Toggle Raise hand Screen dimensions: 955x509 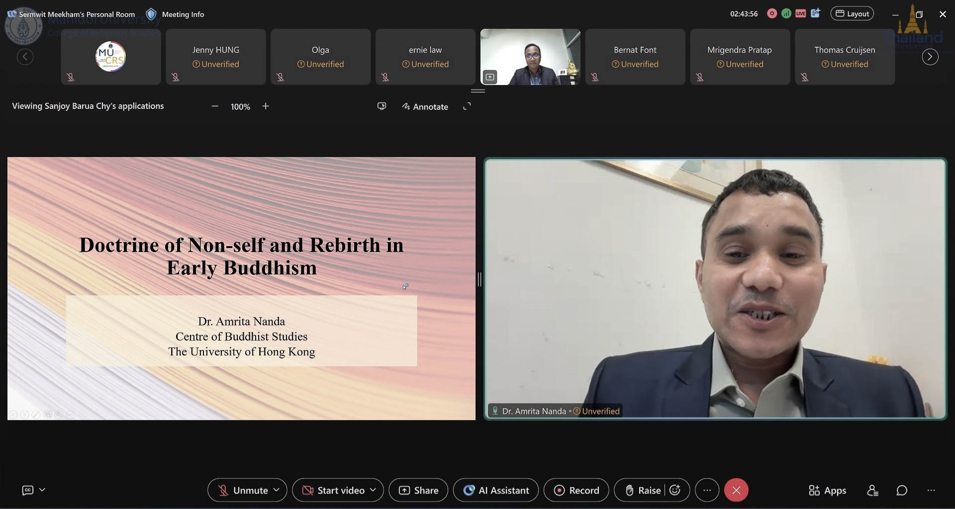click(643, 491)
